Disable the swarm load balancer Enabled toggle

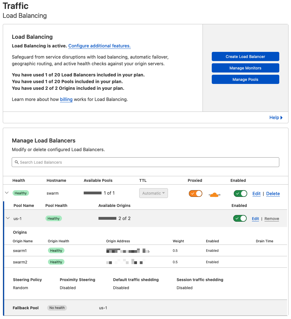[240, 194]
